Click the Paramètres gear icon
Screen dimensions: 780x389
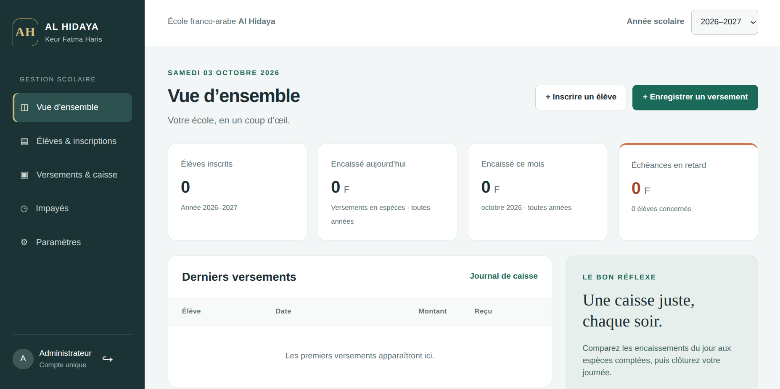24,242
